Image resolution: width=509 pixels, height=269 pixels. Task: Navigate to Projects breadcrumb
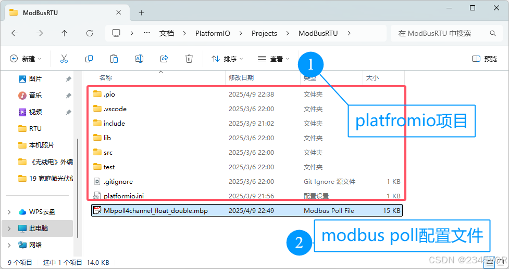click(264, 33)
